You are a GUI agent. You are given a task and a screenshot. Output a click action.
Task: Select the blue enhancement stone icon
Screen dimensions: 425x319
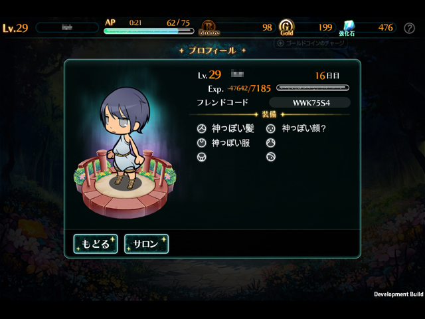[x=349, y=27]
